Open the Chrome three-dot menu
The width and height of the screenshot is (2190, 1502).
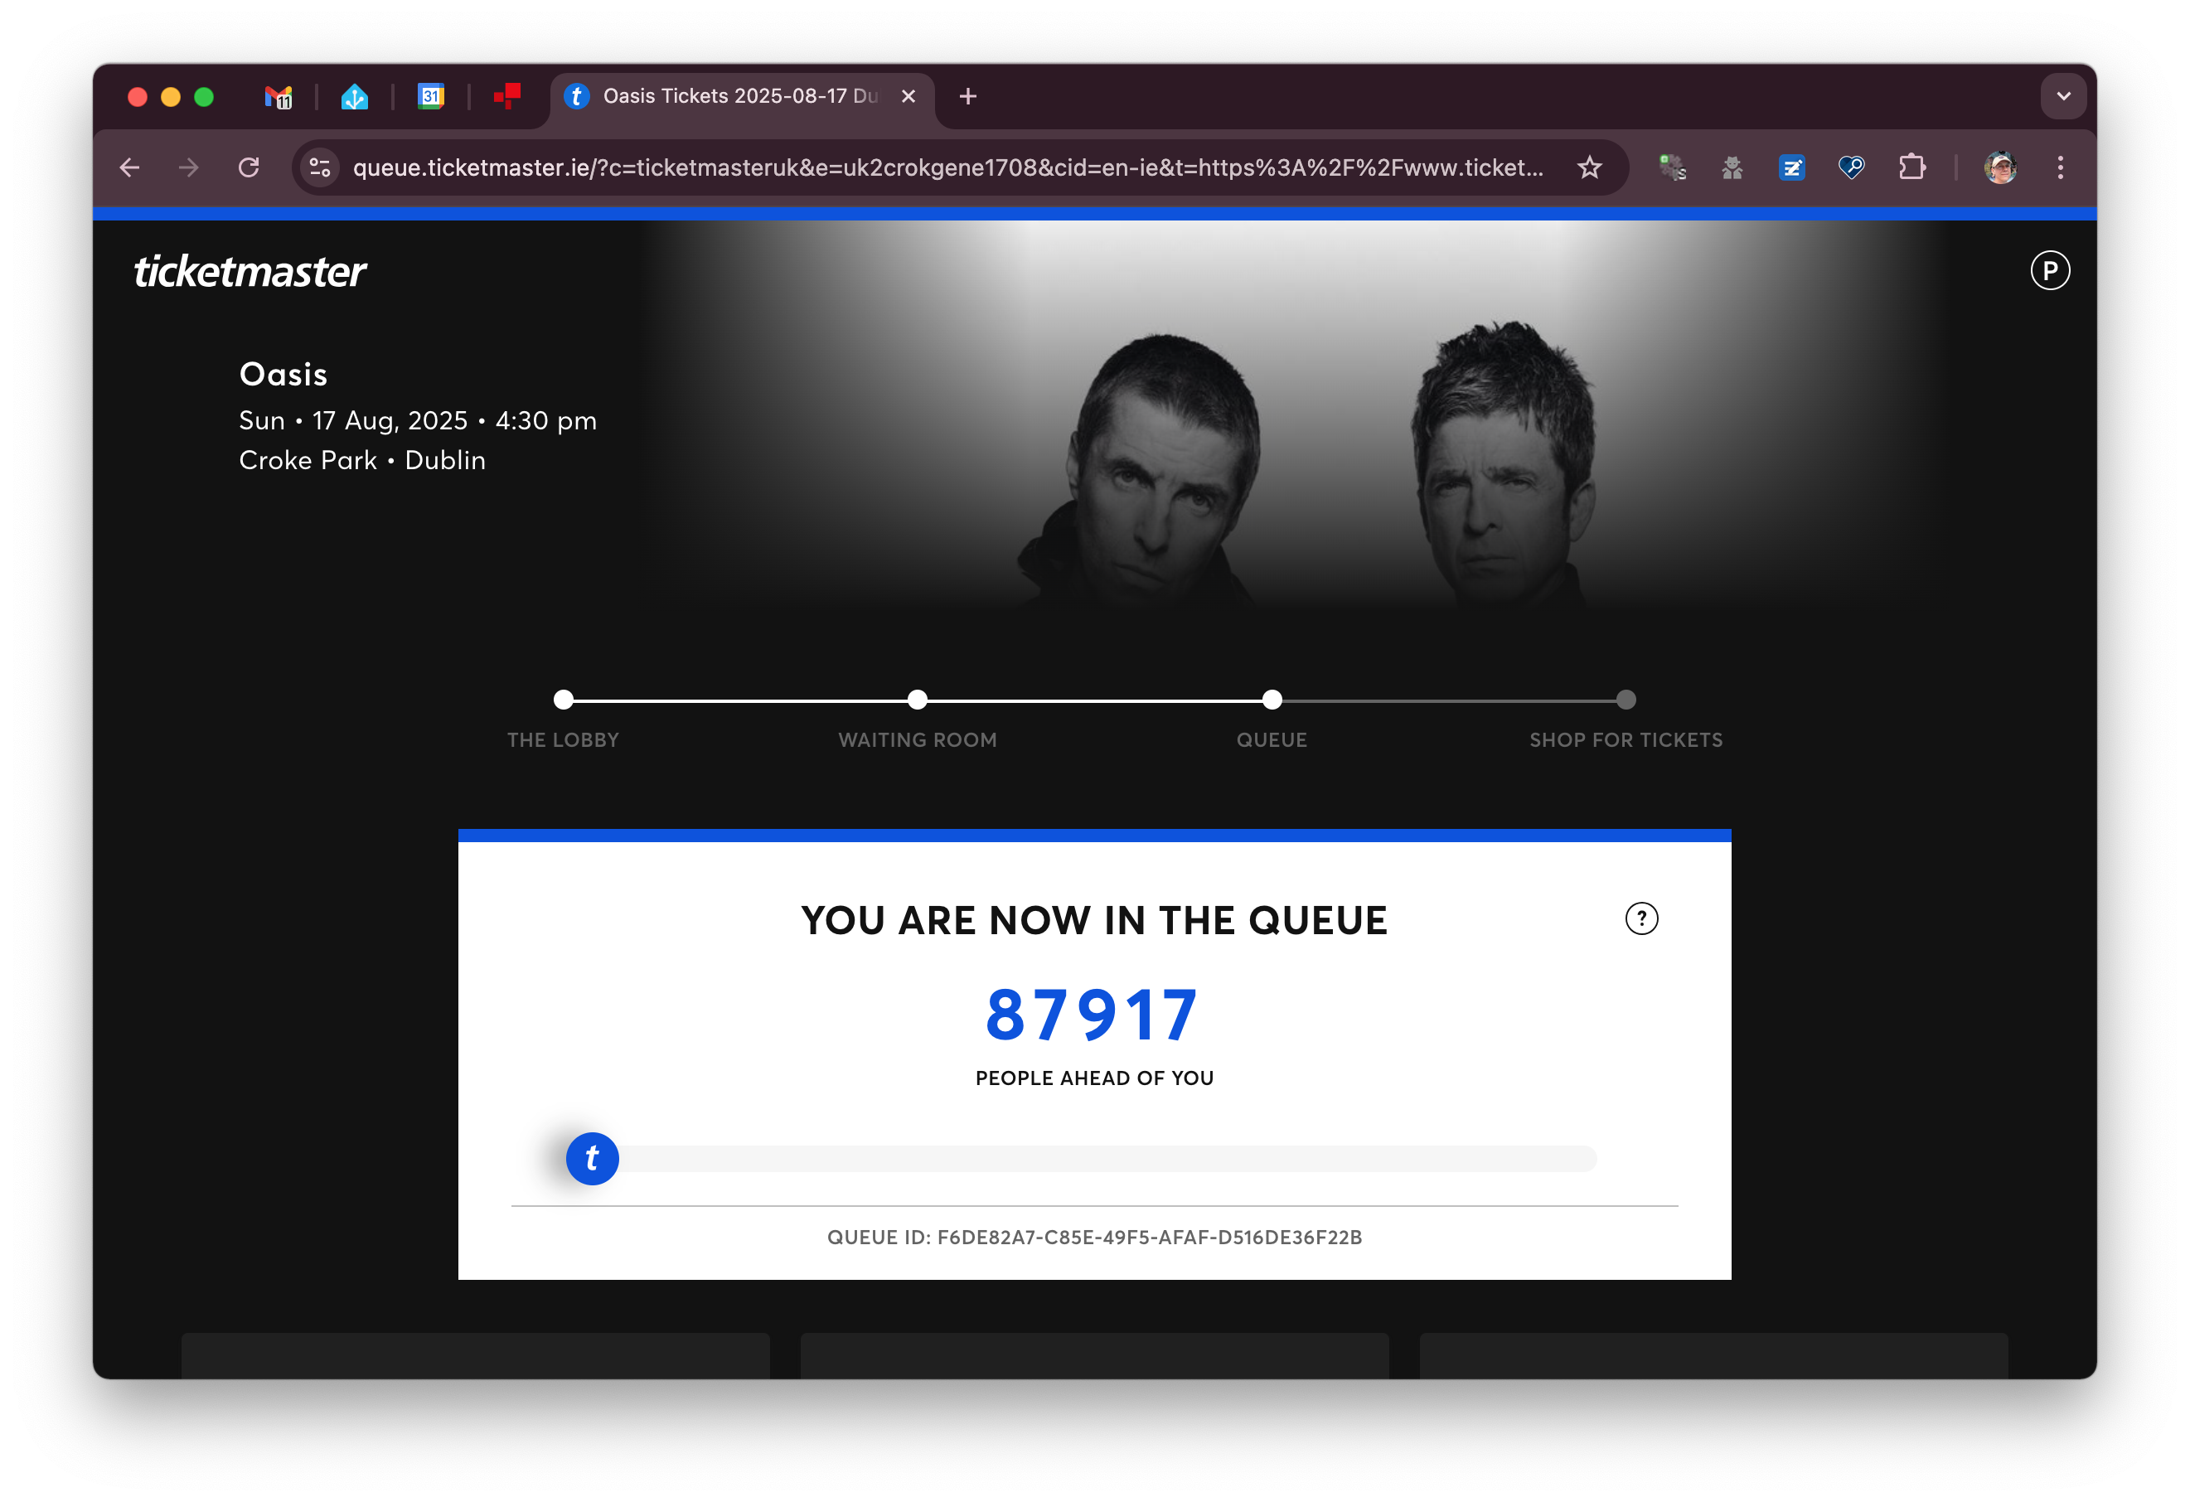(2061, 167)
